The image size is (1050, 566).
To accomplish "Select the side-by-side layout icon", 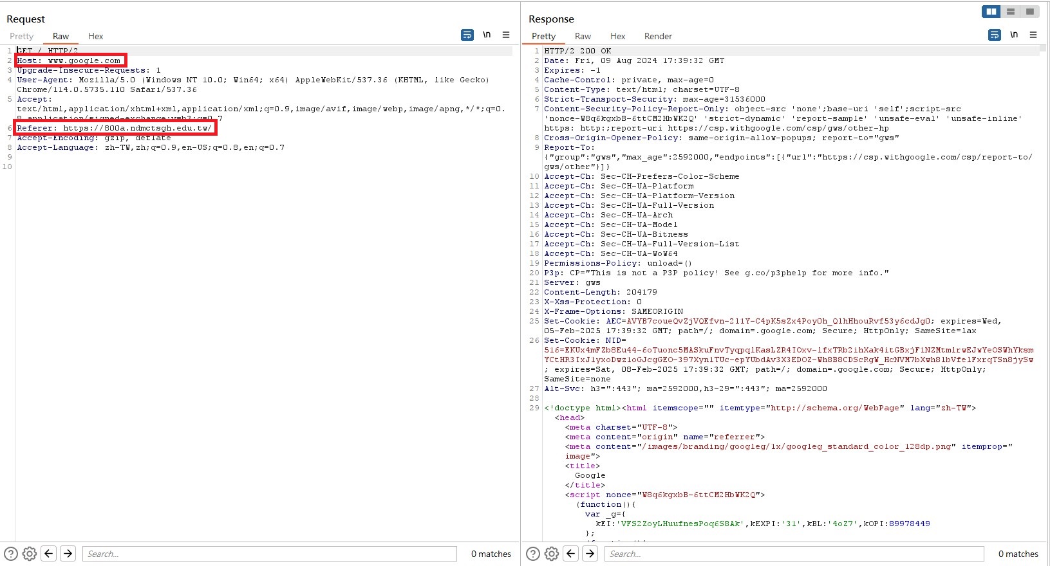I will click(x=991, y=12).
